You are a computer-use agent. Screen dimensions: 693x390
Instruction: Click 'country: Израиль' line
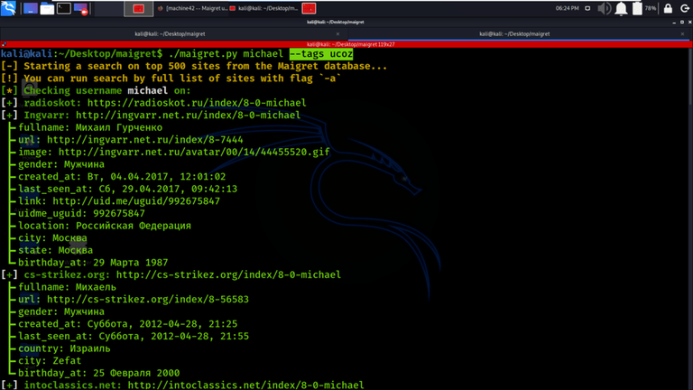[64, 348]
